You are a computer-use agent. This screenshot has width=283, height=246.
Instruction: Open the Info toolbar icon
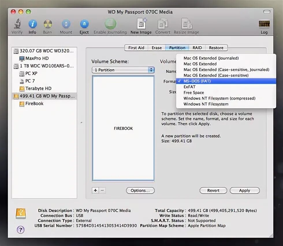coord(32,24)
